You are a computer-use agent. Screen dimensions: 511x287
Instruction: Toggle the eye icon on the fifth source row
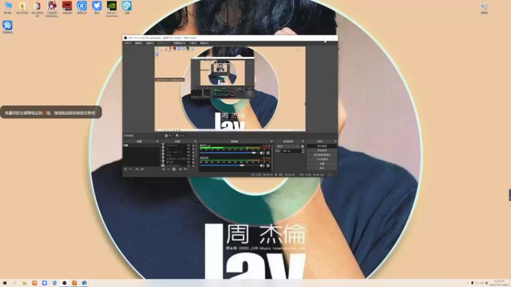188,159
